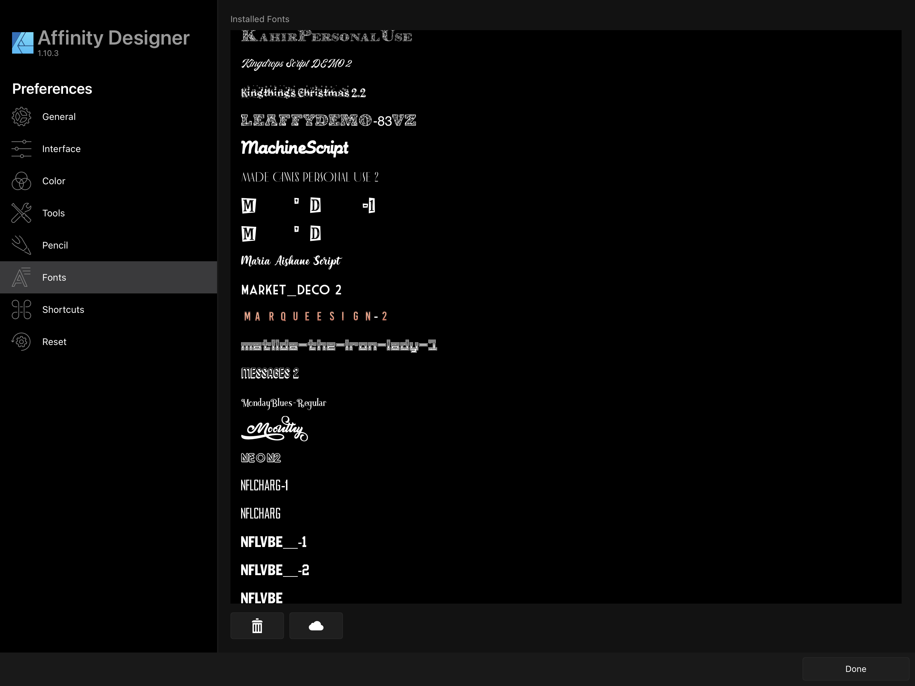Click the Fonts letter A icon
This screenshot has height=686, width=915.
point(21,277)
